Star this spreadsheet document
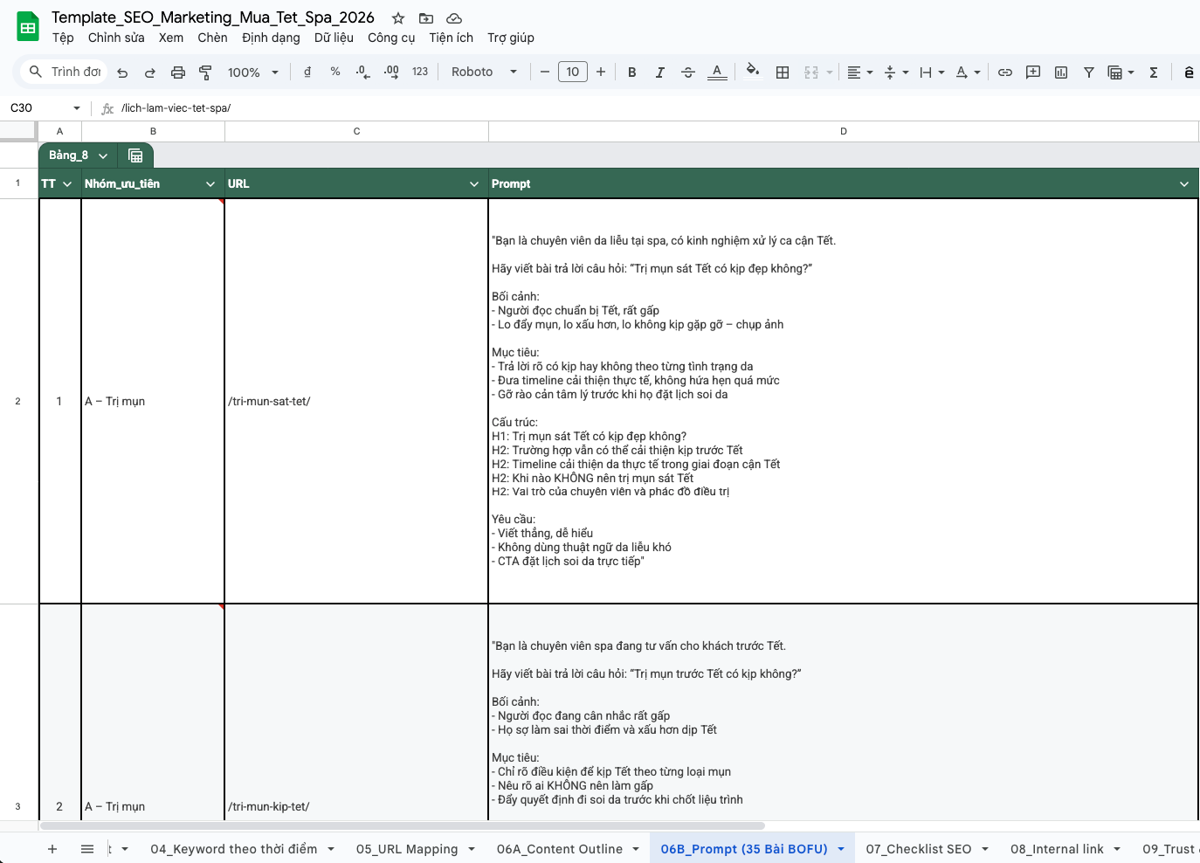Image resolution: width=1200 pixels, height=863 pixels. click(398, 18)
